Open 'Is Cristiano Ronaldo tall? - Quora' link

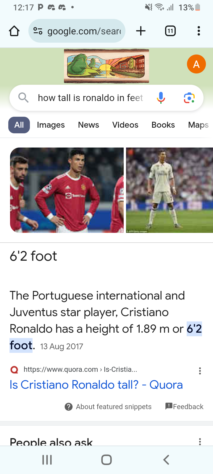click(96, 385)
